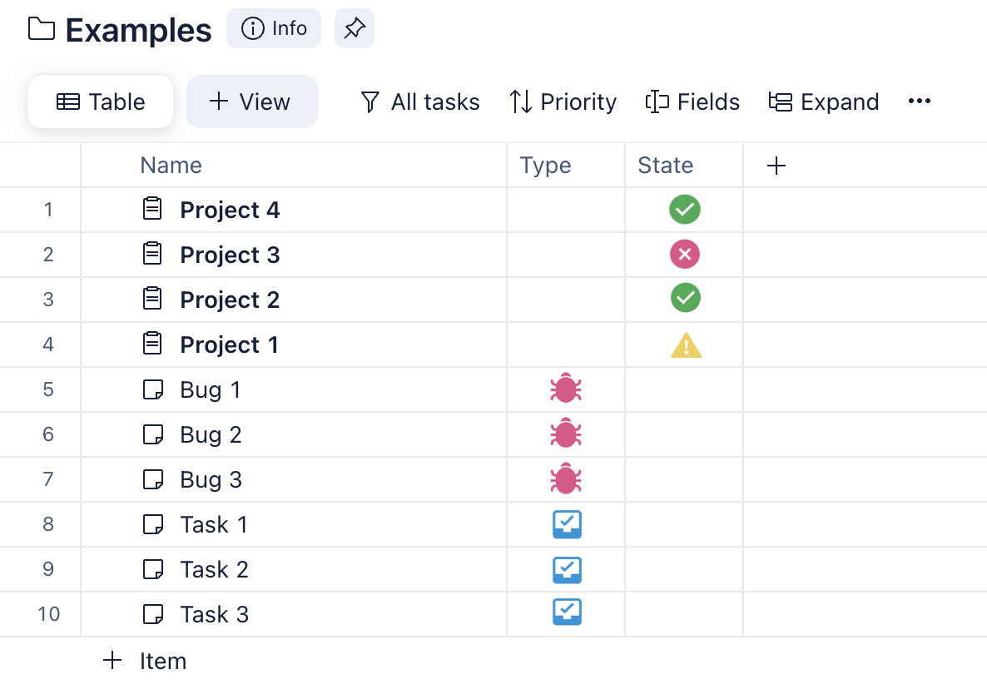This screenshot has height=689, width=987.
Task: Click the yellow warning state for Project 1
Action: [x=686, y=344]
